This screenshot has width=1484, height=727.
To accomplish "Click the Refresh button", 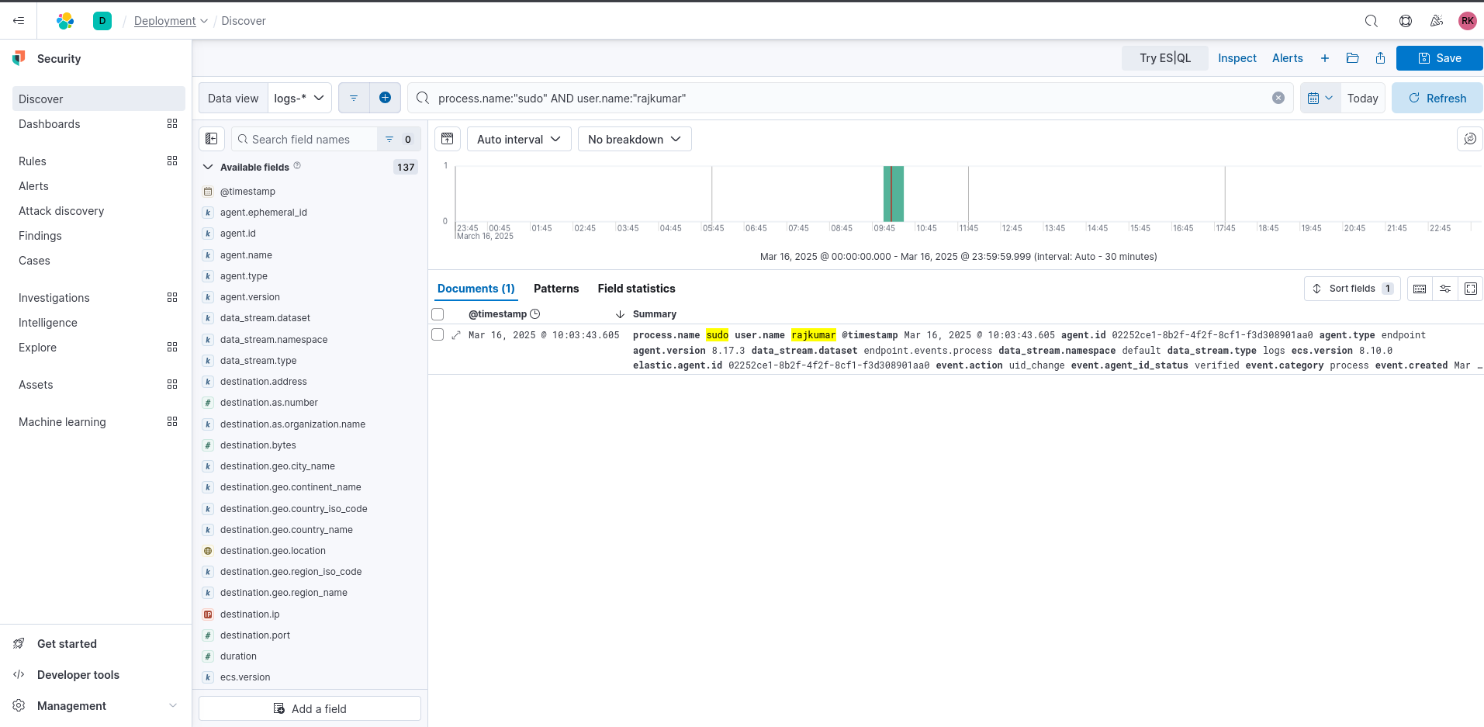I will (1437, 98).
